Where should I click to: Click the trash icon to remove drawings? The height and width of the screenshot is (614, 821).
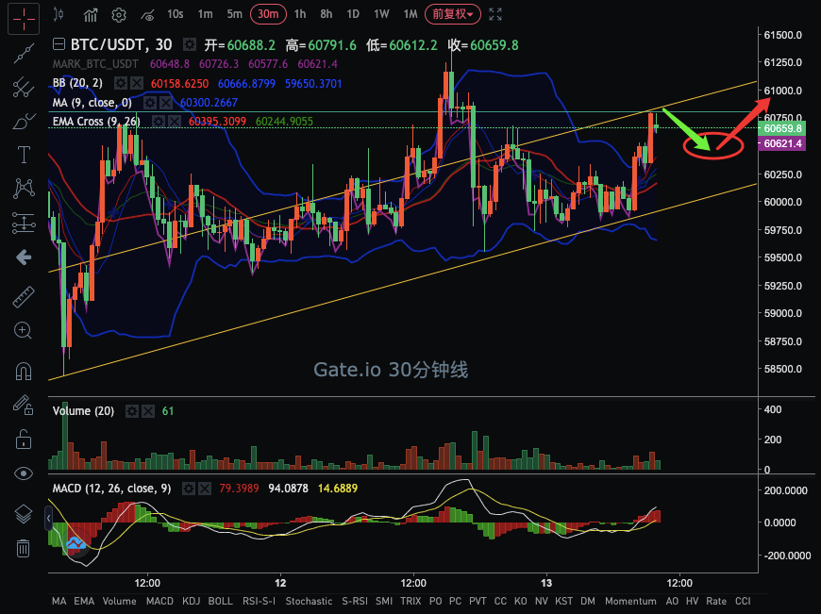pos(23,548)
